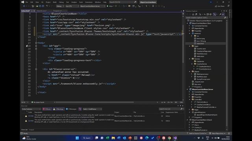Expand the Connected Services node in Client
252x141 pixels.
[x=190, y=26]
